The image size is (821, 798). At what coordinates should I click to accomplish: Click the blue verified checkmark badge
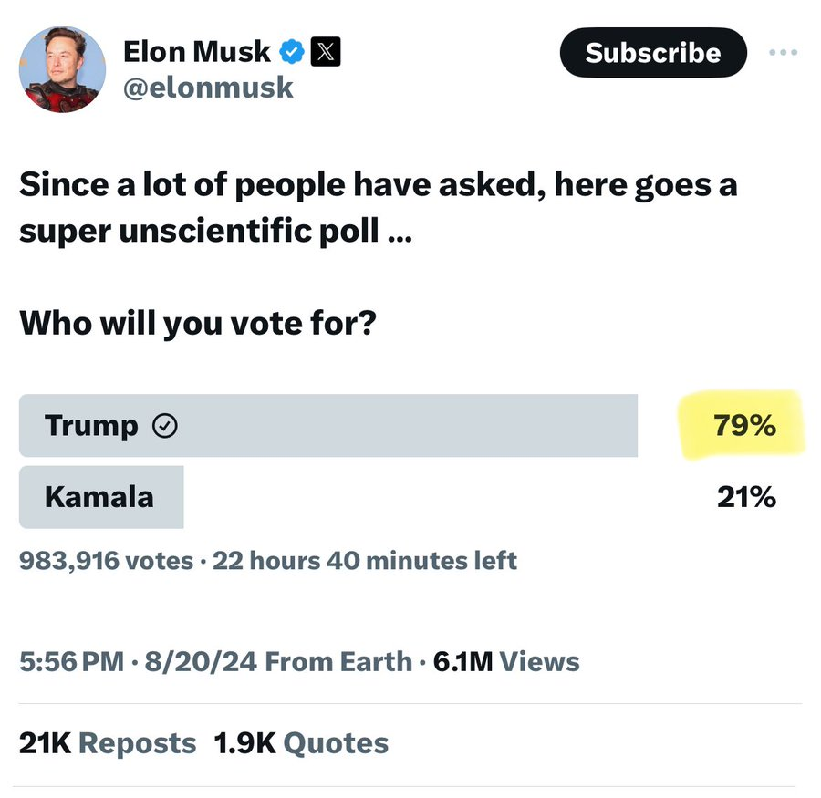click(x=291, y=52)
